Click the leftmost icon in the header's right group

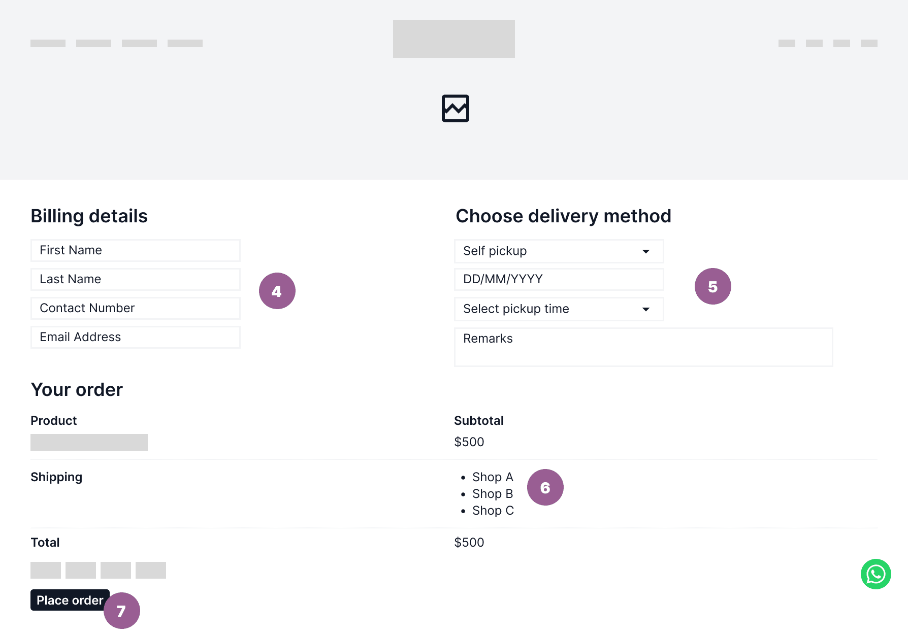pyautogui.click(x=787, y=43)
